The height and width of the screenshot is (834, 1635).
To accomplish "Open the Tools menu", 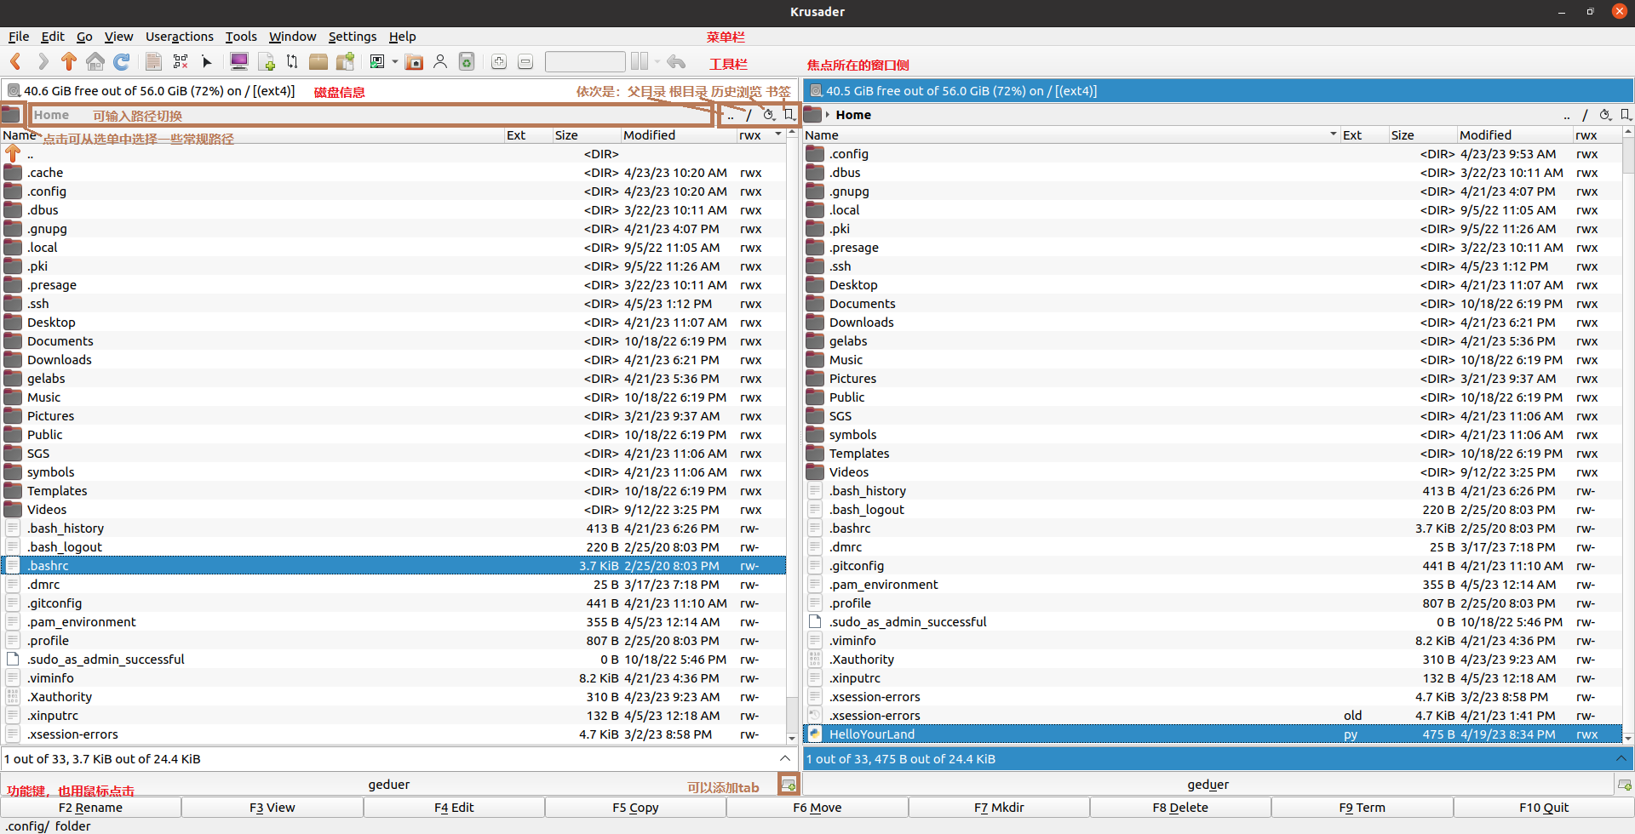I will 241,37.
